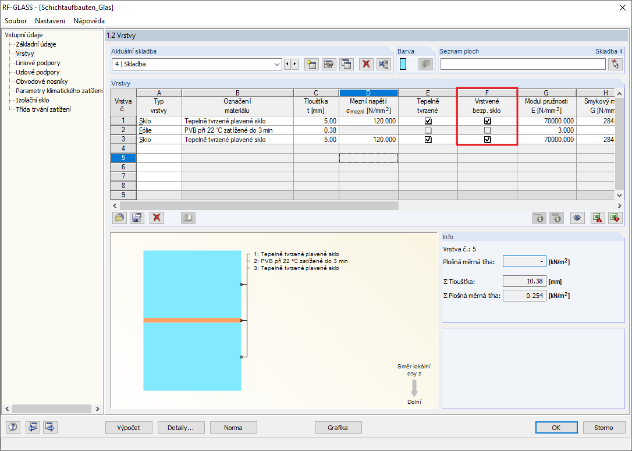Go to previous module window icon
Viewport: 632px width, 451px height.
(x=33, y=427)
